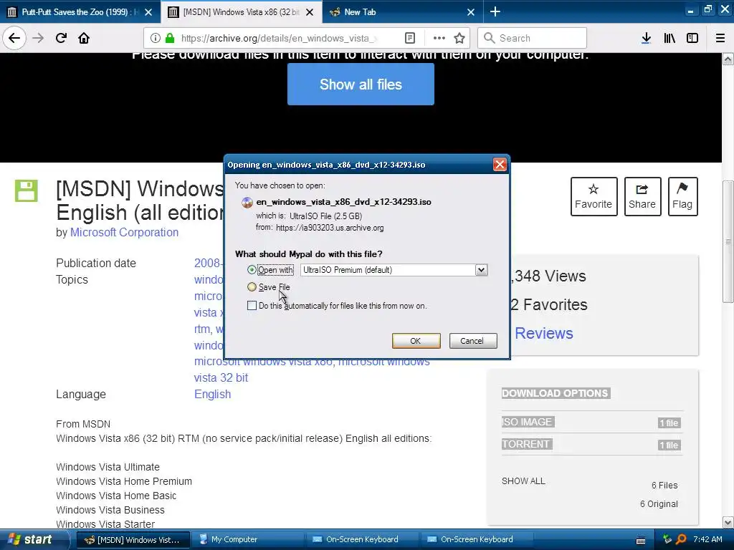Open the browser hamburger menu
Screen dimensions: 734x550
(x=720, y=38)
